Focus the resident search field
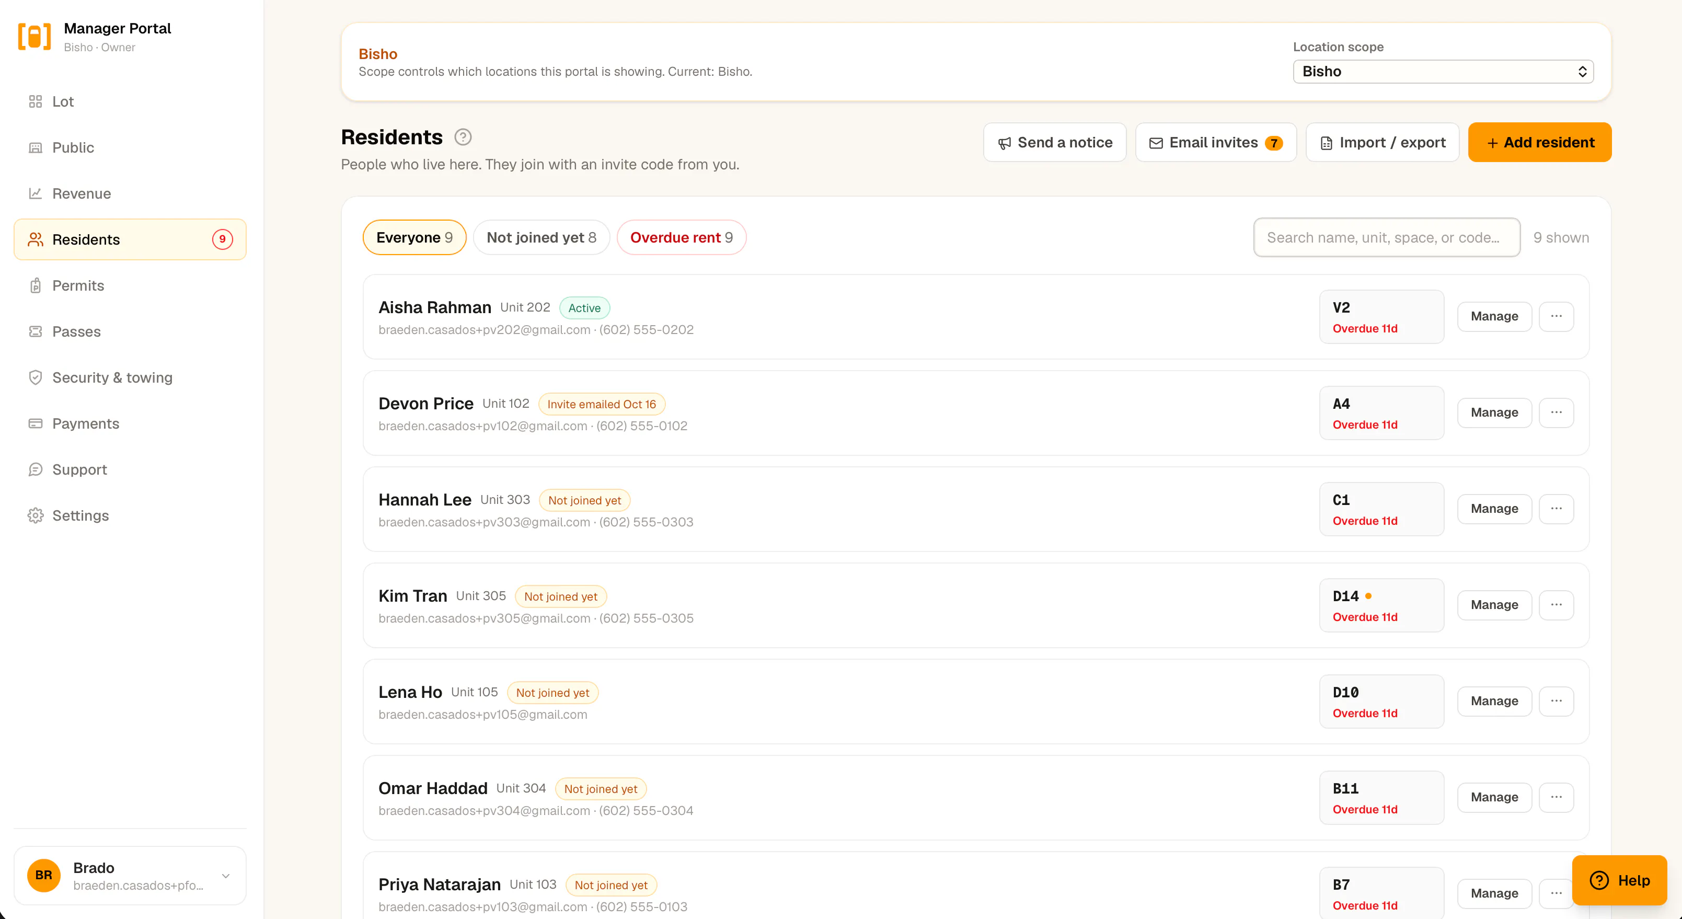 [1387, 237]
